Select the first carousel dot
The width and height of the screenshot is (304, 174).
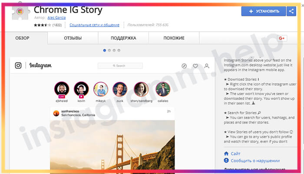105,50
